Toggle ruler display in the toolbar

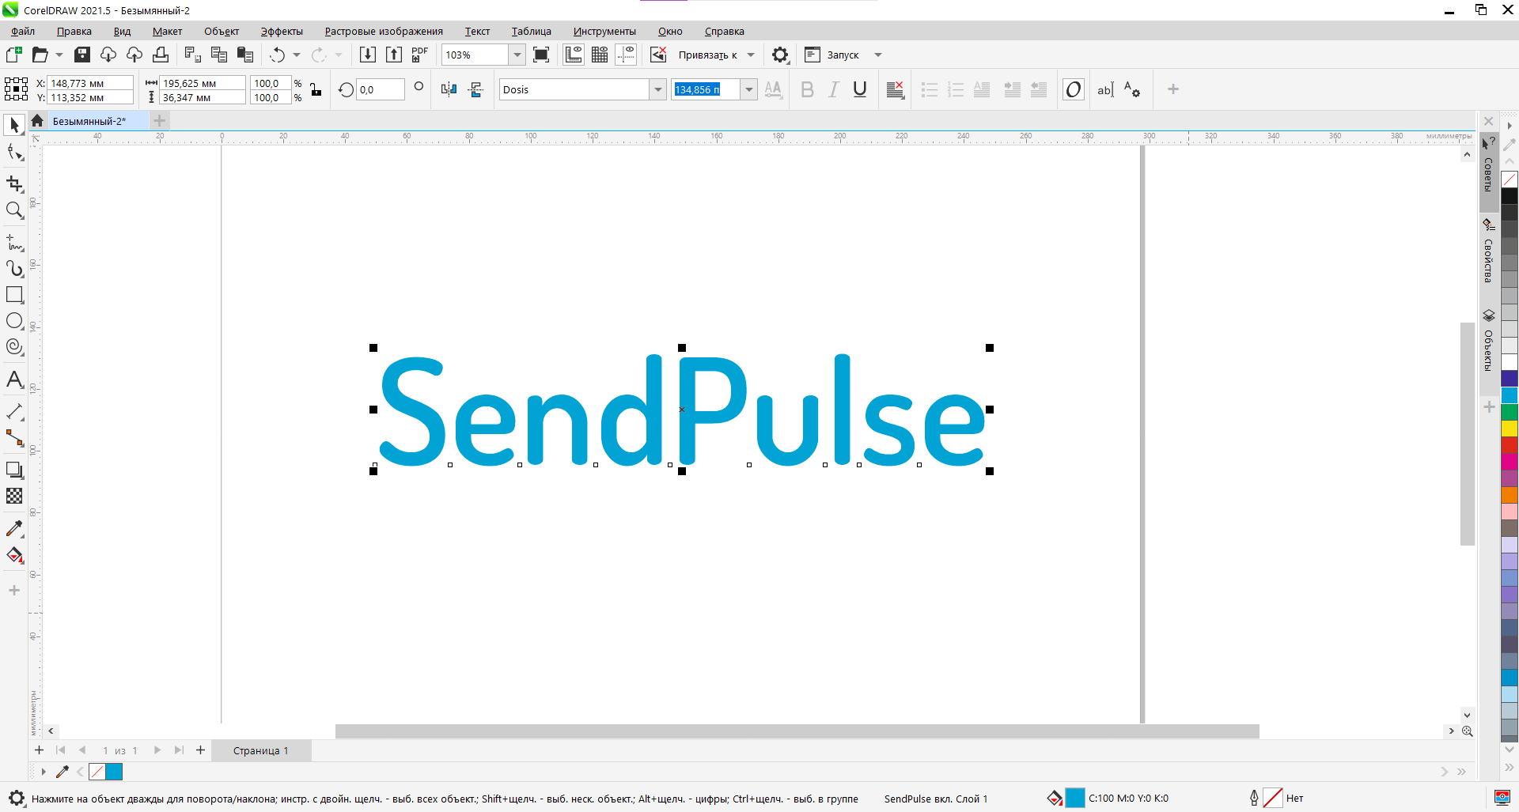(x=574, y=55)
